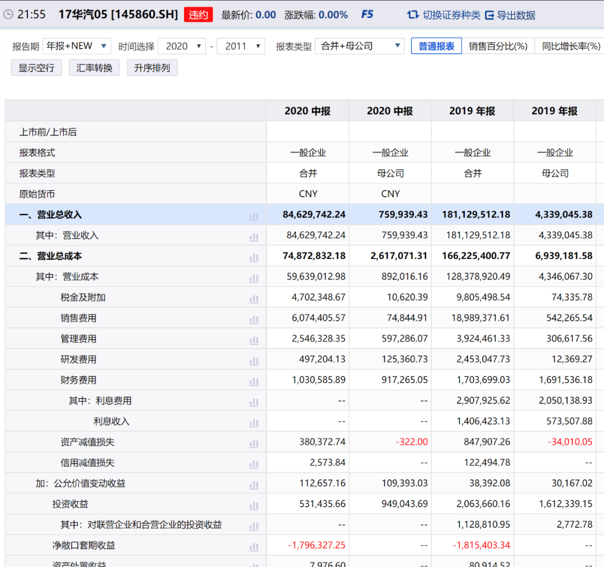Click the red 违约 default tag
Screen dimensions: 604x567
(x=198, y=15)
